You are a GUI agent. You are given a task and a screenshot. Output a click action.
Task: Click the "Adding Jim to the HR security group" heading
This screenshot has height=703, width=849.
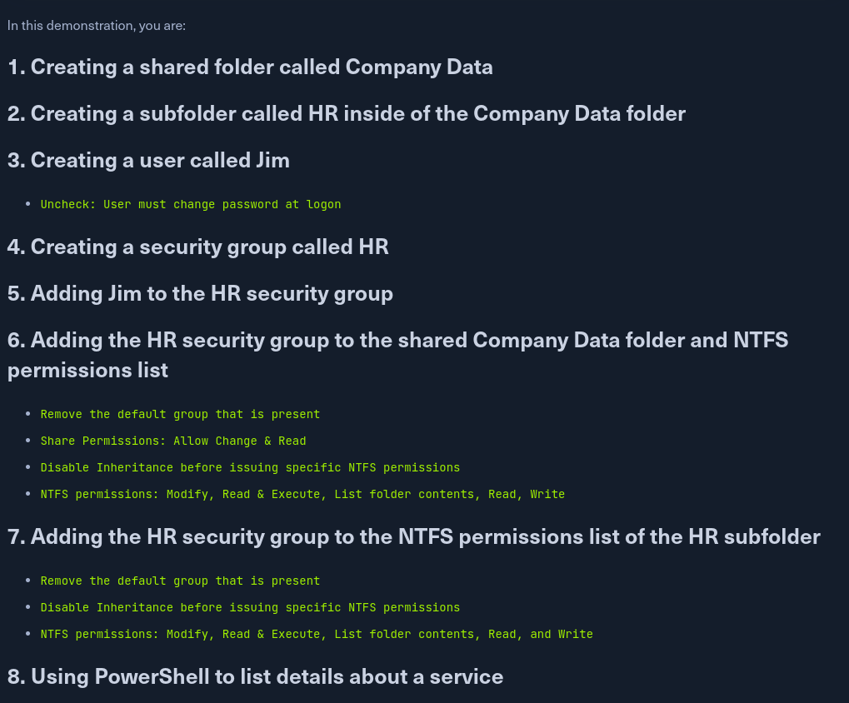pos(200,293)
